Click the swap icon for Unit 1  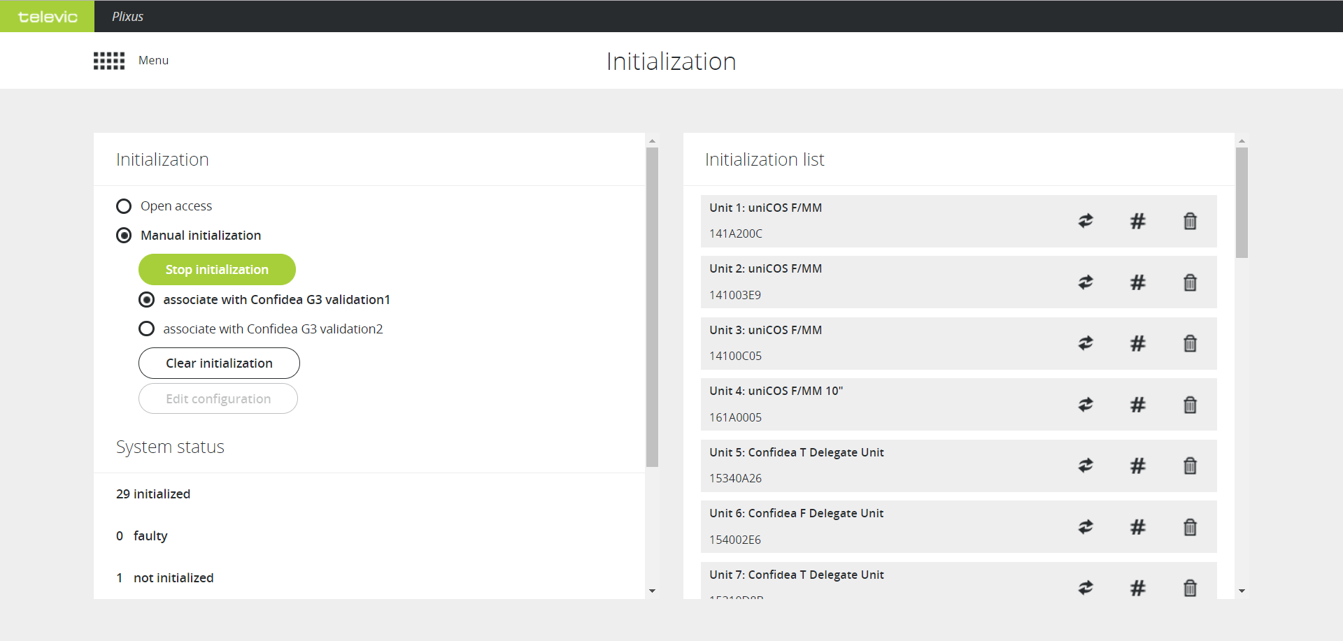1085,221
